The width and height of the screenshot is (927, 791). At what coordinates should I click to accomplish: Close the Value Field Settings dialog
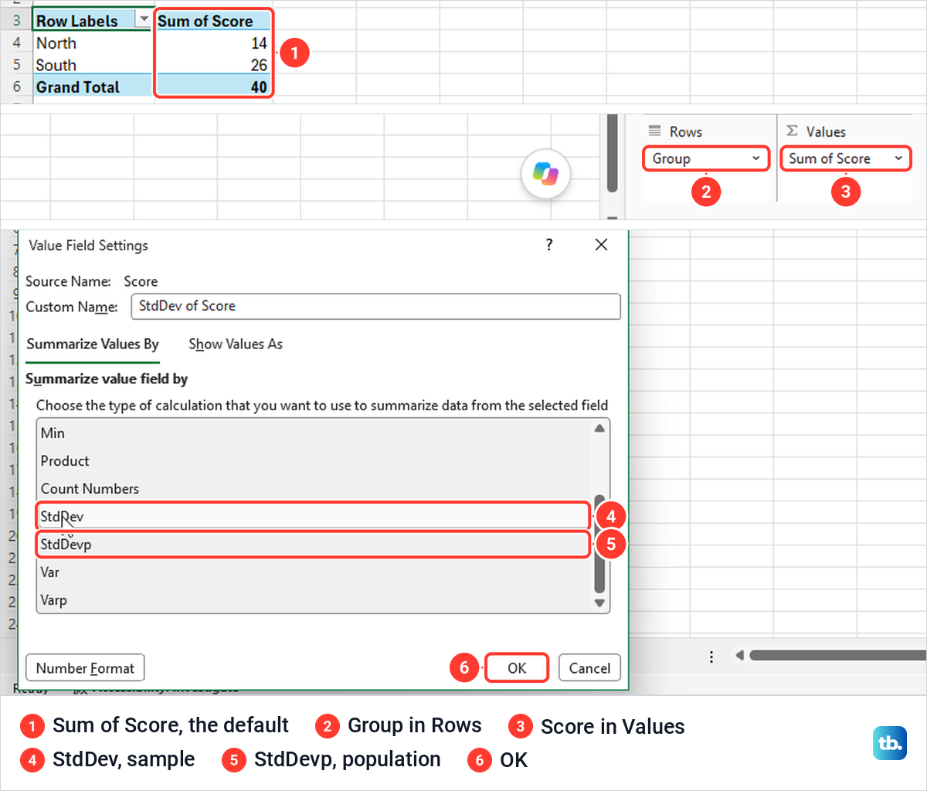601,245
